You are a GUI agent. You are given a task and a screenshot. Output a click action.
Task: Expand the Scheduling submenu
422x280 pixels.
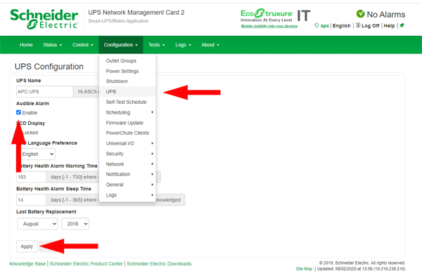[127, 112]
